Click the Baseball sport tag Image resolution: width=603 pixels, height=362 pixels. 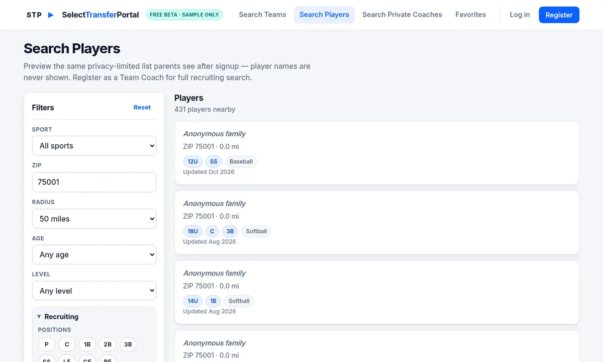(241, 161)
